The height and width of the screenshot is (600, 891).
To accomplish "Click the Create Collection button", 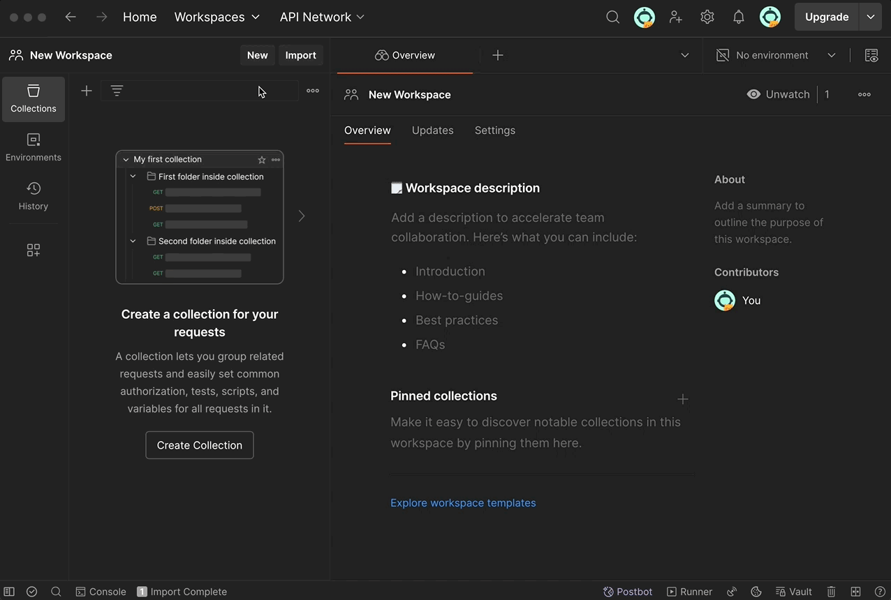I will tap(200, 445).
